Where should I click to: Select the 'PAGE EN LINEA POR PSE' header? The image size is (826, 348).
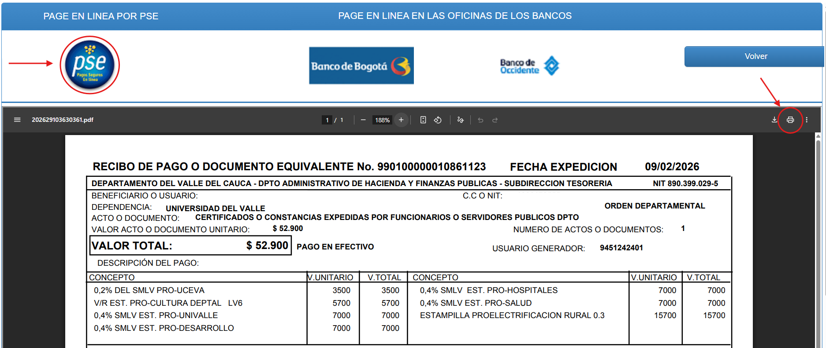coord(100,16)
